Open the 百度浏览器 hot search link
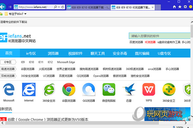Image resolution: width=193 pixels, height=128 pixels. 136,42
